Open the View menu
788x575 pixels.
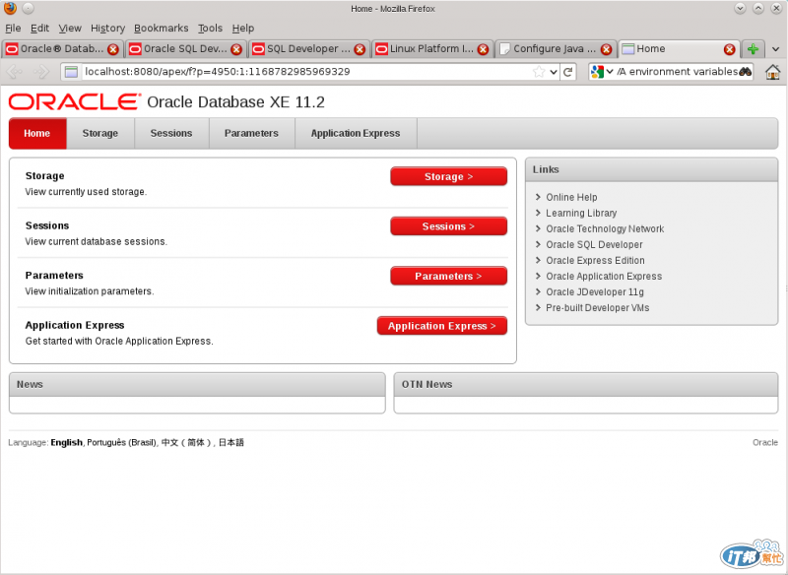pos(70,29)
